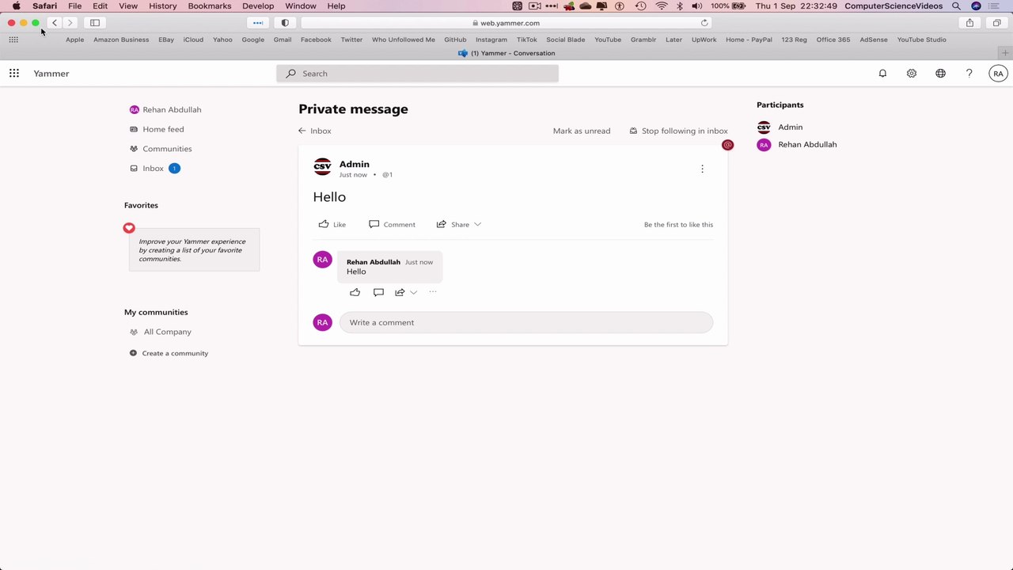Screen dimensions: 1013x570
Task: Click the red mention badge icon
Action: pos(727,145)
